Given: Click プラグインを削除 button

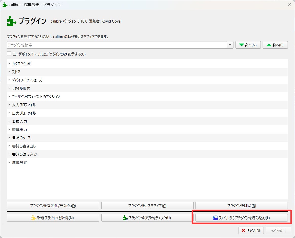Looking at the screenshot, I should [241, 206].
